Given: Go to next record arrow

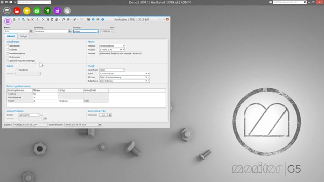Looking at the screenshot, I should coord(43,19).
